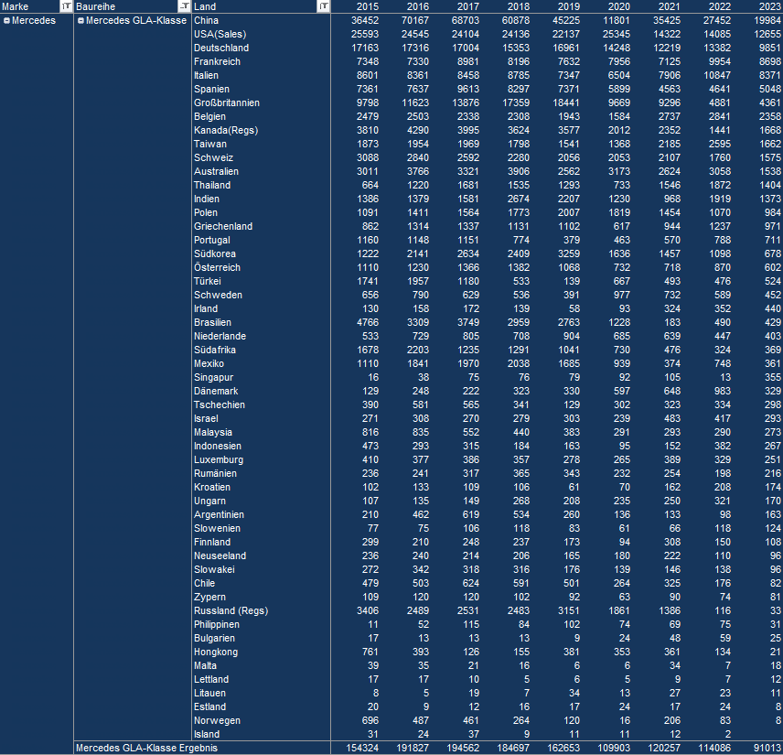783x755 pixels.
Task: Click the Türkei row label
Action: (x=208, y=281)
